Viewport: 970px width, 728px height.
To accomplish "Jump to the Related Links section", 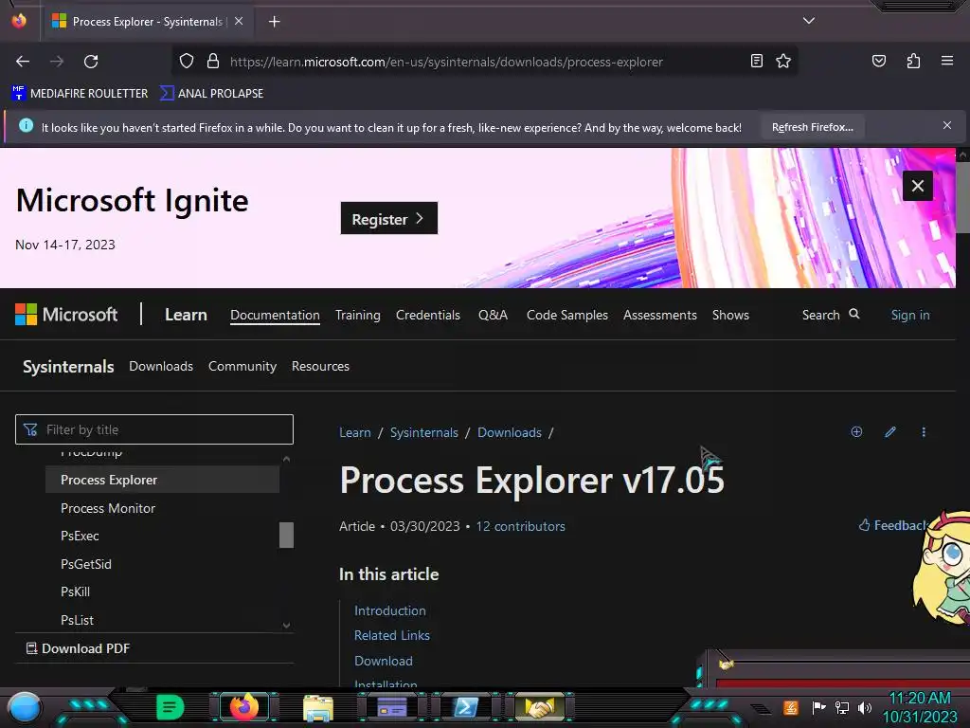I will 391,635.
